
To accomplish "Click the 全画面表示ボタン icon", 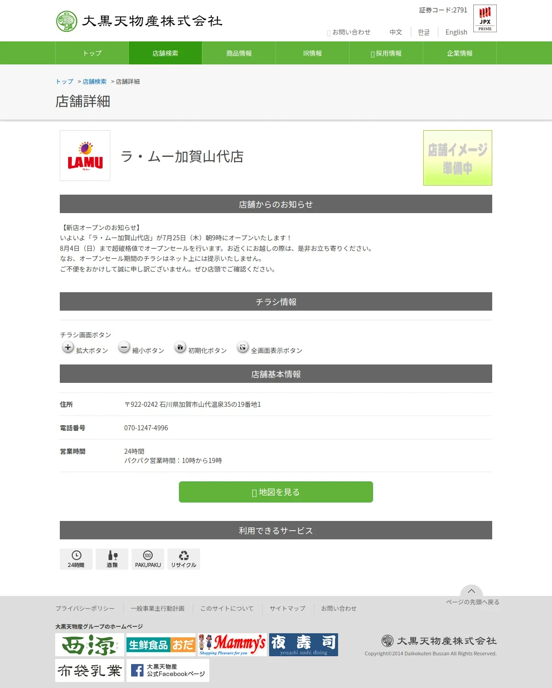I will click(242, 347).
